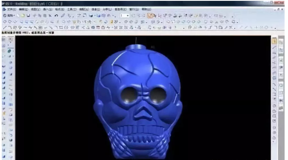Screen dimensions: 288x160
Task: Open the 信息(I) menu
Action: pos(96,9)
